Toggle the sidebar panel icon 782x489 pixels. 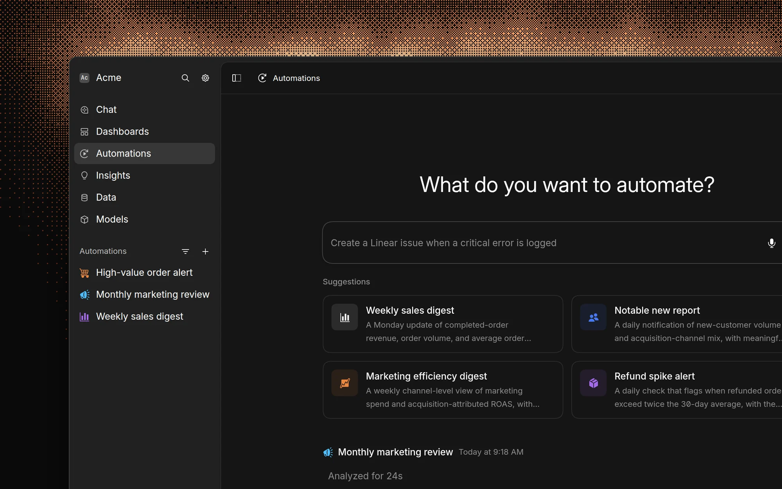tap(237, 78)
